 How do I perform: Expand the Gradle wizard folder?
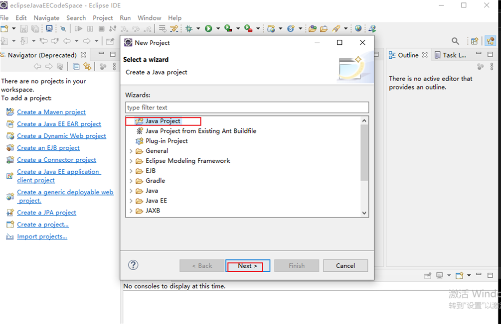131,181
